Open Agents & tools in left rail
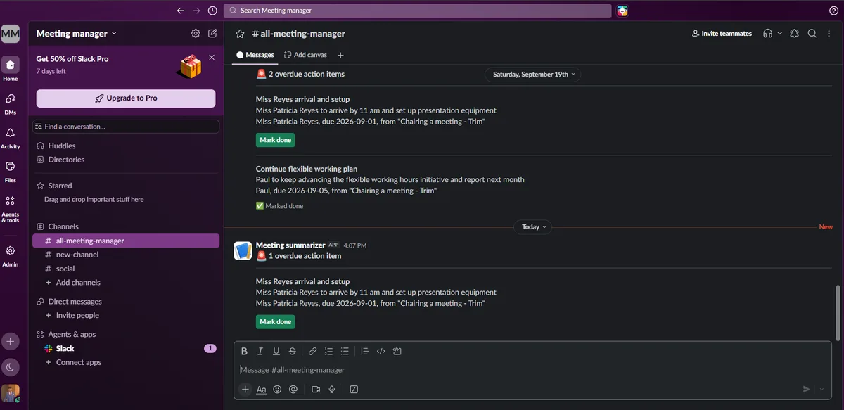 point(10,207)
